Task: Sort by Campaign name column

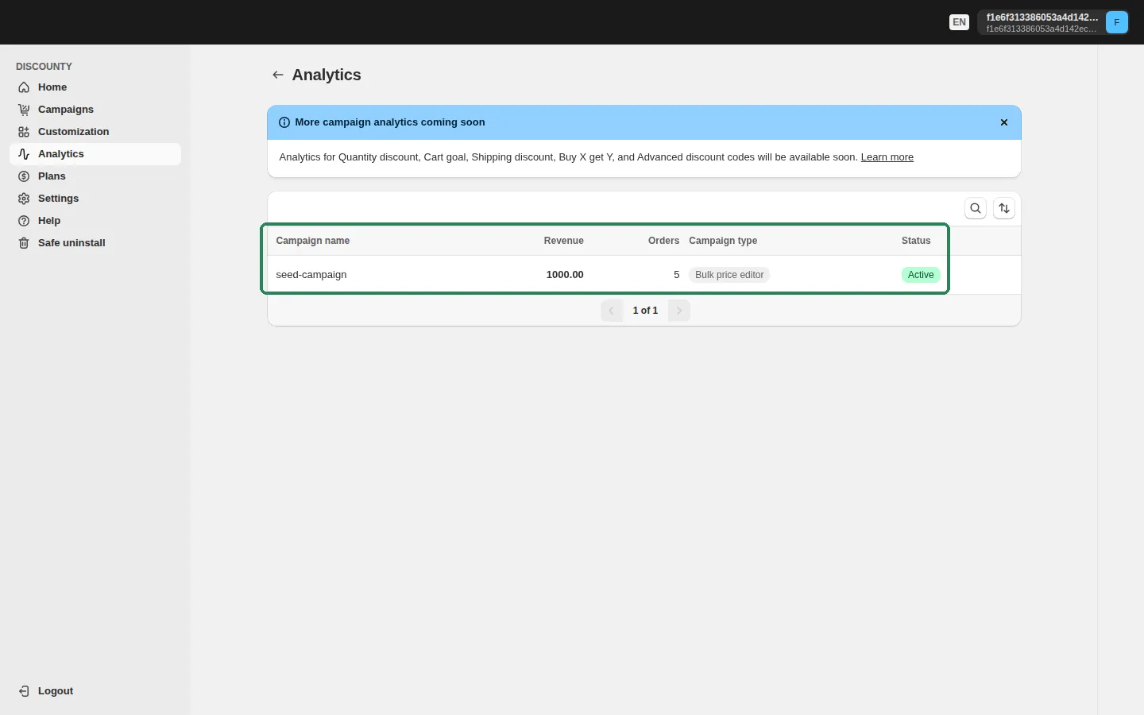Action: 313,241
